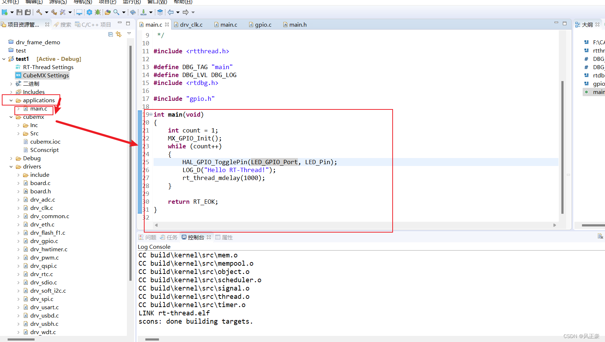This screenshot has height=342, width=605.
Task: Switch to the 搜索 tab
Action: (x=62, y=24)
